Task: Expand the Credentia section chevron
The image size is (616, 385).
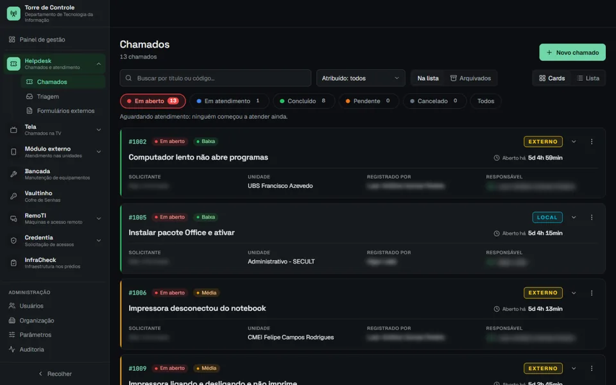Action: tap(99, 241)
